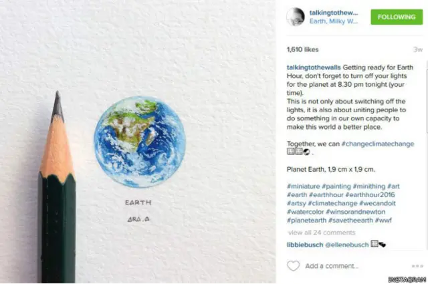Click the 3w post timestamp
The height and width of the screenshot is (284, 428).
[418, 49]
